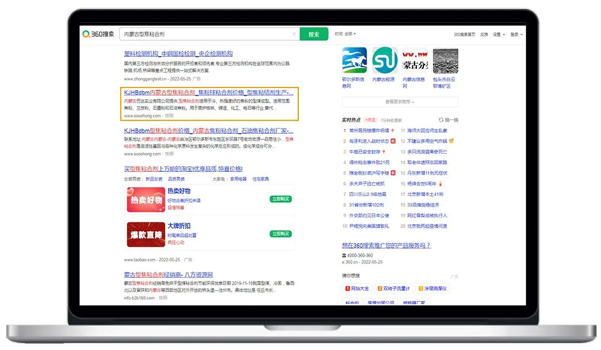This screenshot has width=601, height=350.
Task: Click the 住宅家具 sub-link
Action: (260, 179)
